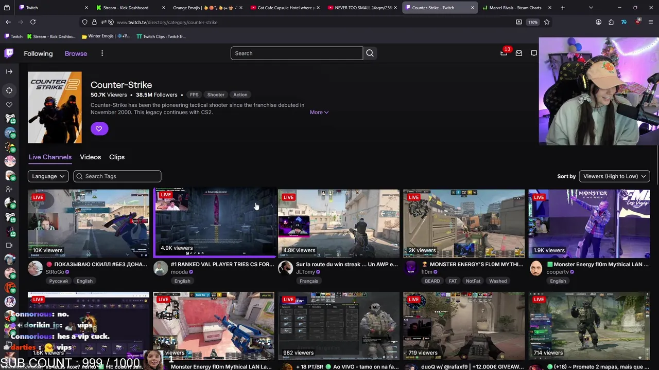Open the mooda channel name link

pos(179,272)
